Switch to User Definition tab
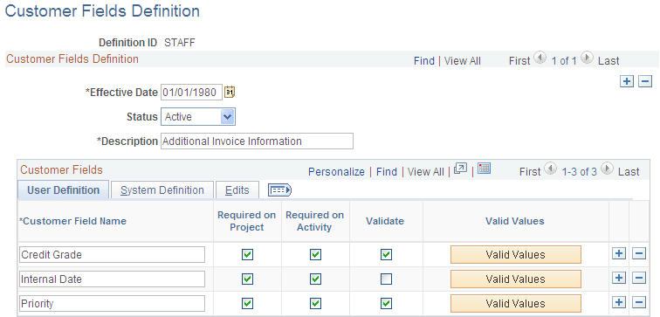Screen dimensions: 660x317 click(63, 190)
